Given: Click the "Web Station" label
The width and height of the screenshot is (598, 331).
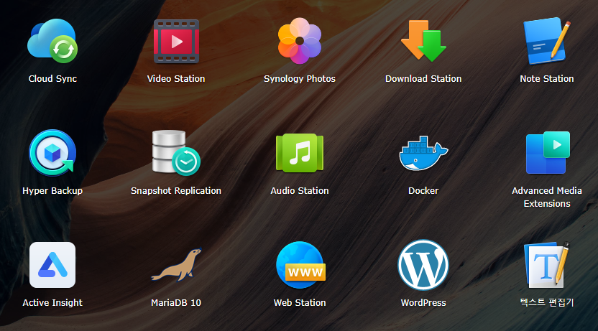Looking at the screenshot, I should 300,303.
